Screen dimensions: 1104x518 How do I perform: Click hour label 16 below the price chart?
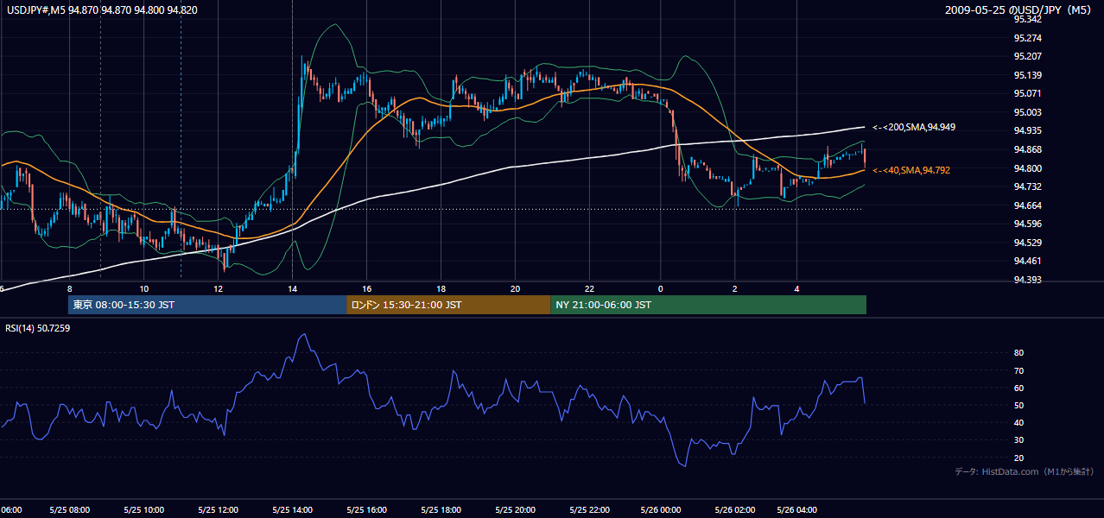(366, 288)
